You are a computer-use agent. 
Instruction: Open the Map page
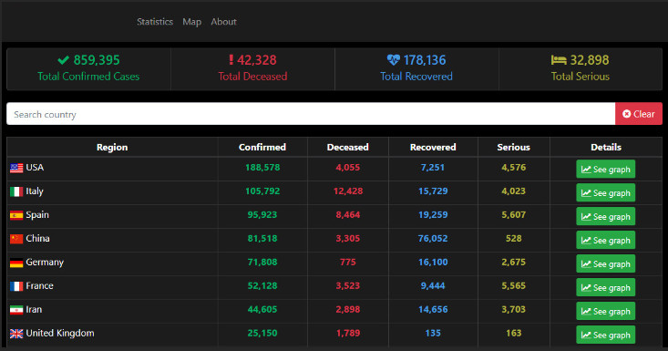pyautogui.click(x=191, y=22)
